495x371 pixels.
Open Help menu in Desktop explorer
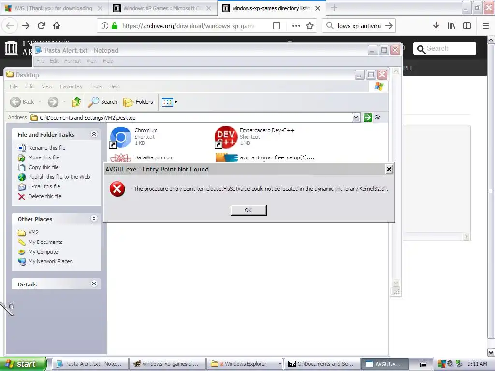(x=114, y=86)
